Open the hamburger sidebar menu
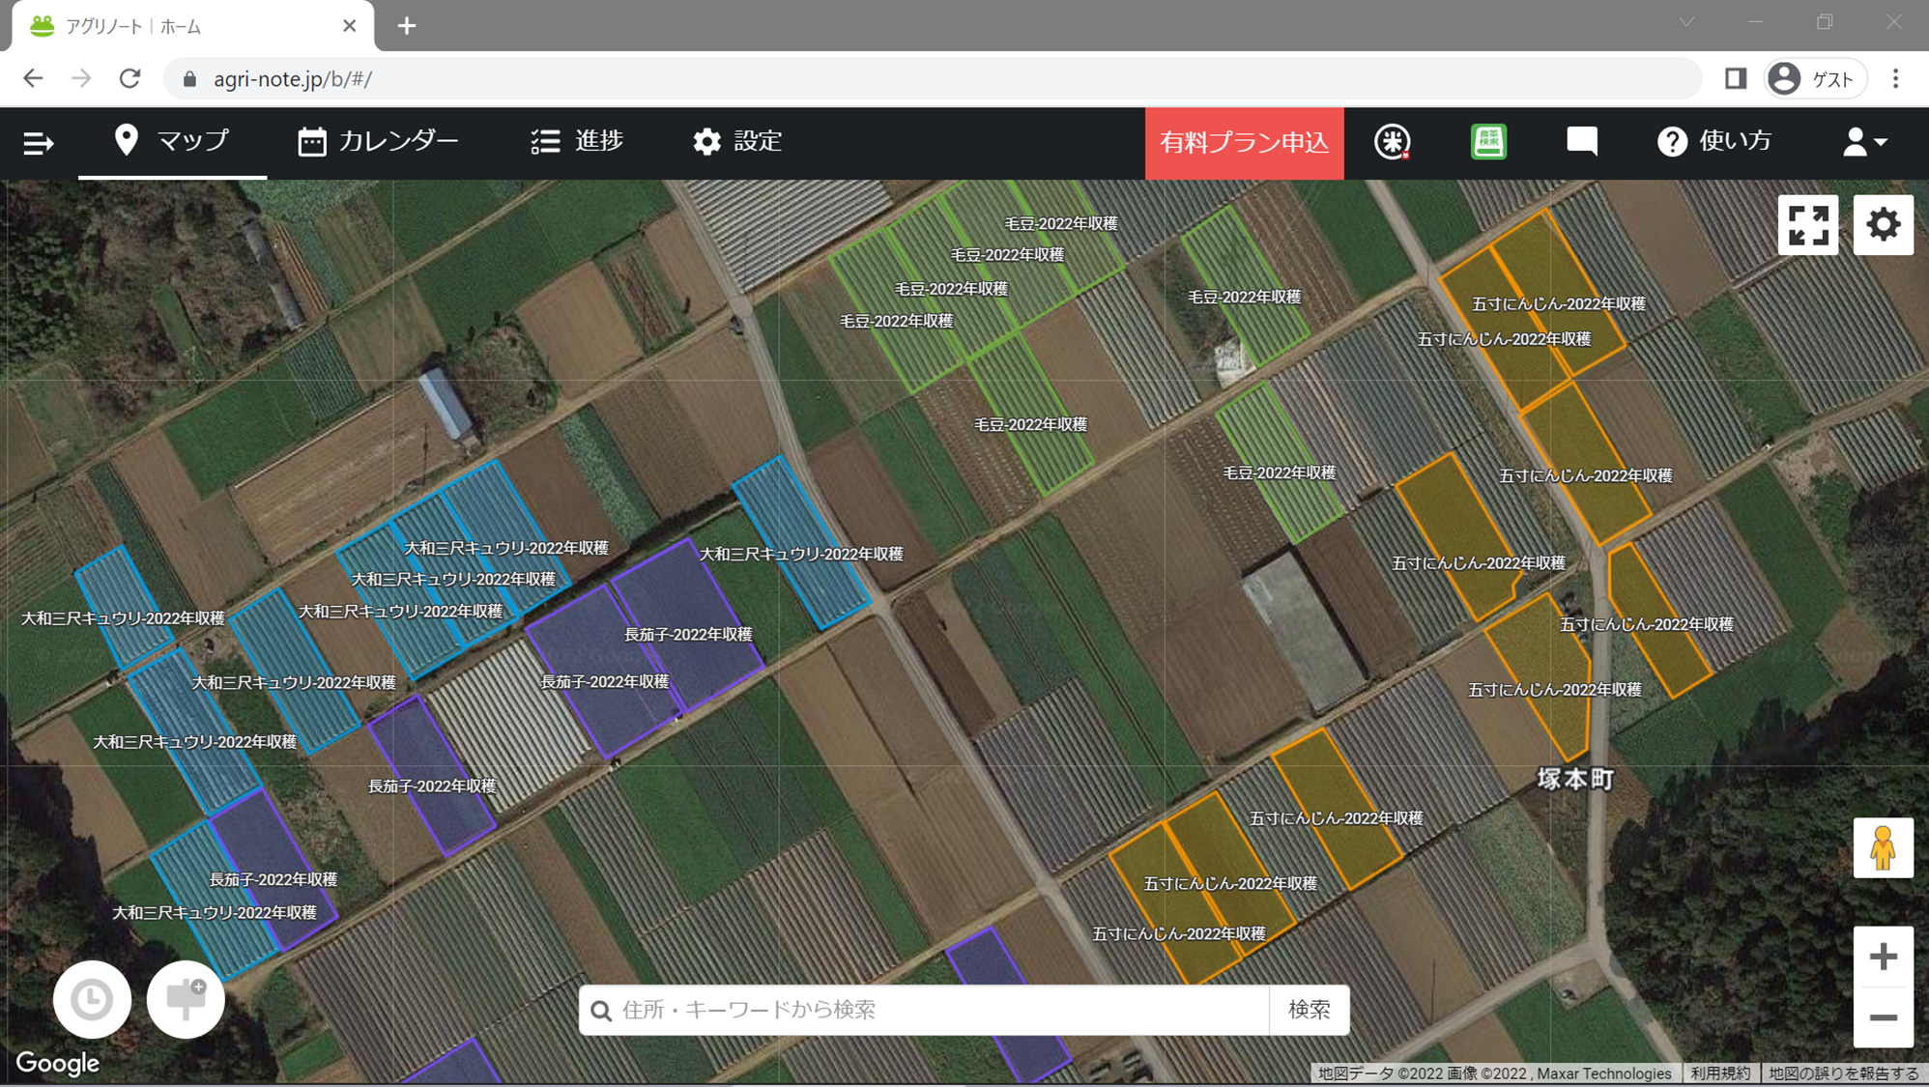Image resolution: width=1929 pixels, height=1087 pixels. [38, 143]
